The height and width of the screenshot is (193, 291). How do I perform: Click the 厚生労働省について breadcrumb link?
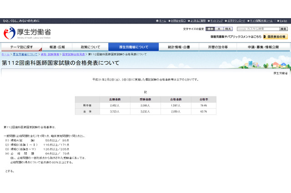tap(25, 54)
